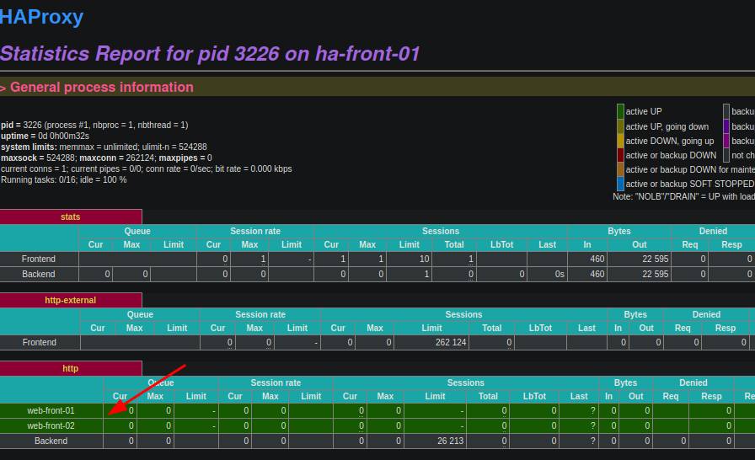Click the active DOWN, going up legend swatch
Image resolution: width=755 pixels, height=460 pixels.
[x=620, y=141]
